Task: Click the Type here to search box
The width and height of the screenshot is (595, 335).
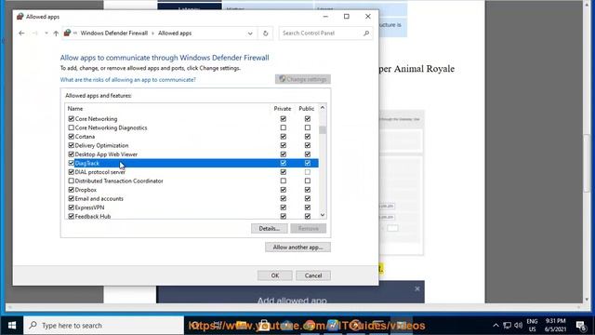Action: coord(104,326)
